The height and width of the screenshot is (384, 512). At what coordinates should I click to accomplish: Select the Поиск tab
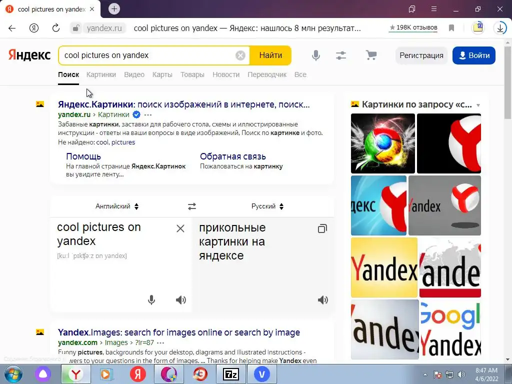(68, 74)
